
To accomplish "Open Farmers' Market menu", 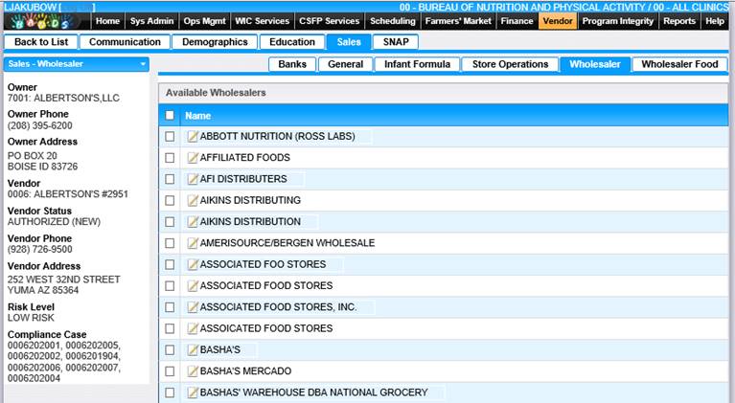I will coord(458,21).
